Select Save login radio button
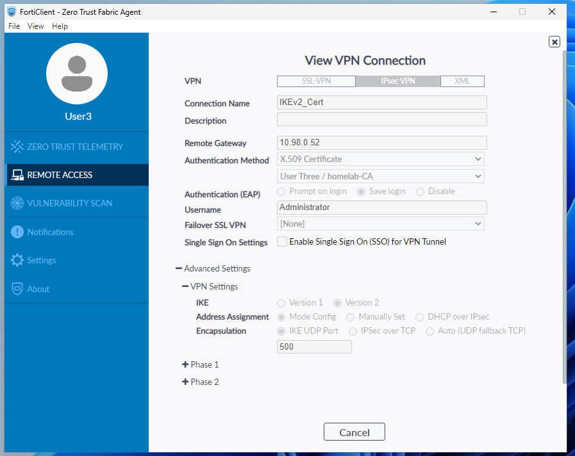 coord(361,191)
